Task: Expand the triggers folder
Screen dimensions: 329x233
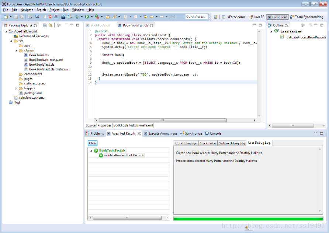Action: pyautogui.click(x=16, y=88)
